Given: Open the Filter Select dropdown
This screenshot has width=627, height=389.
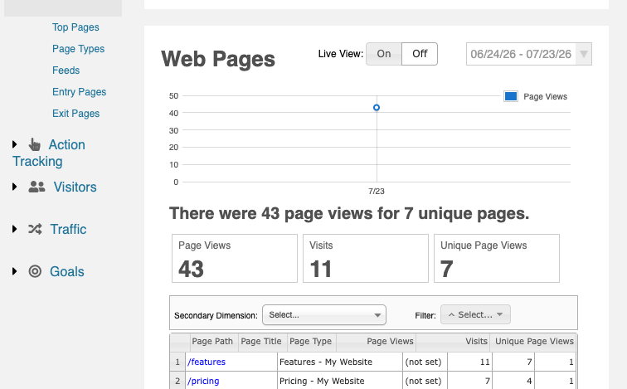Looking at the screenshot, I should 475,314.
